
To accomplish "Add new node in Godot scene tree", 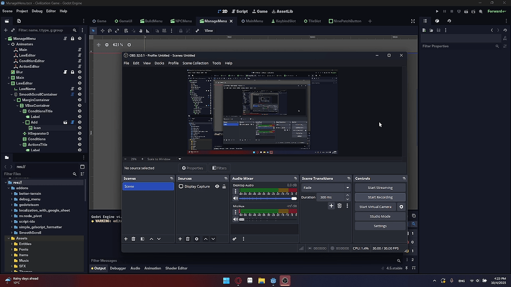I will tap(5, 30).
